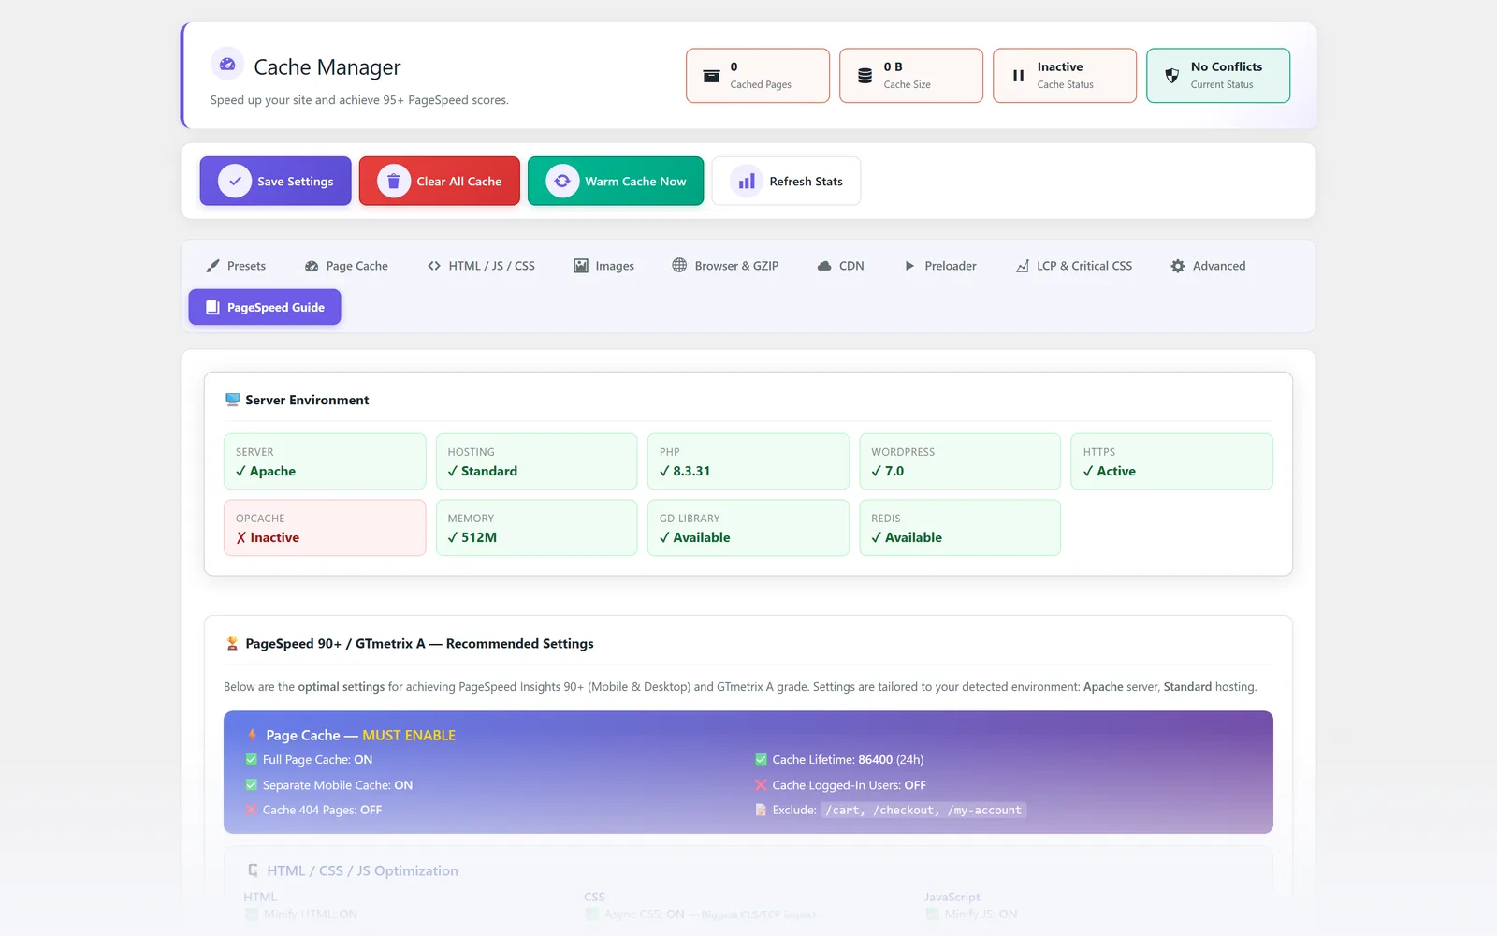The image size is (1497, 936).
Task: Click the refresh arrows icon in Warm Cache
Action: click(562, 181)
